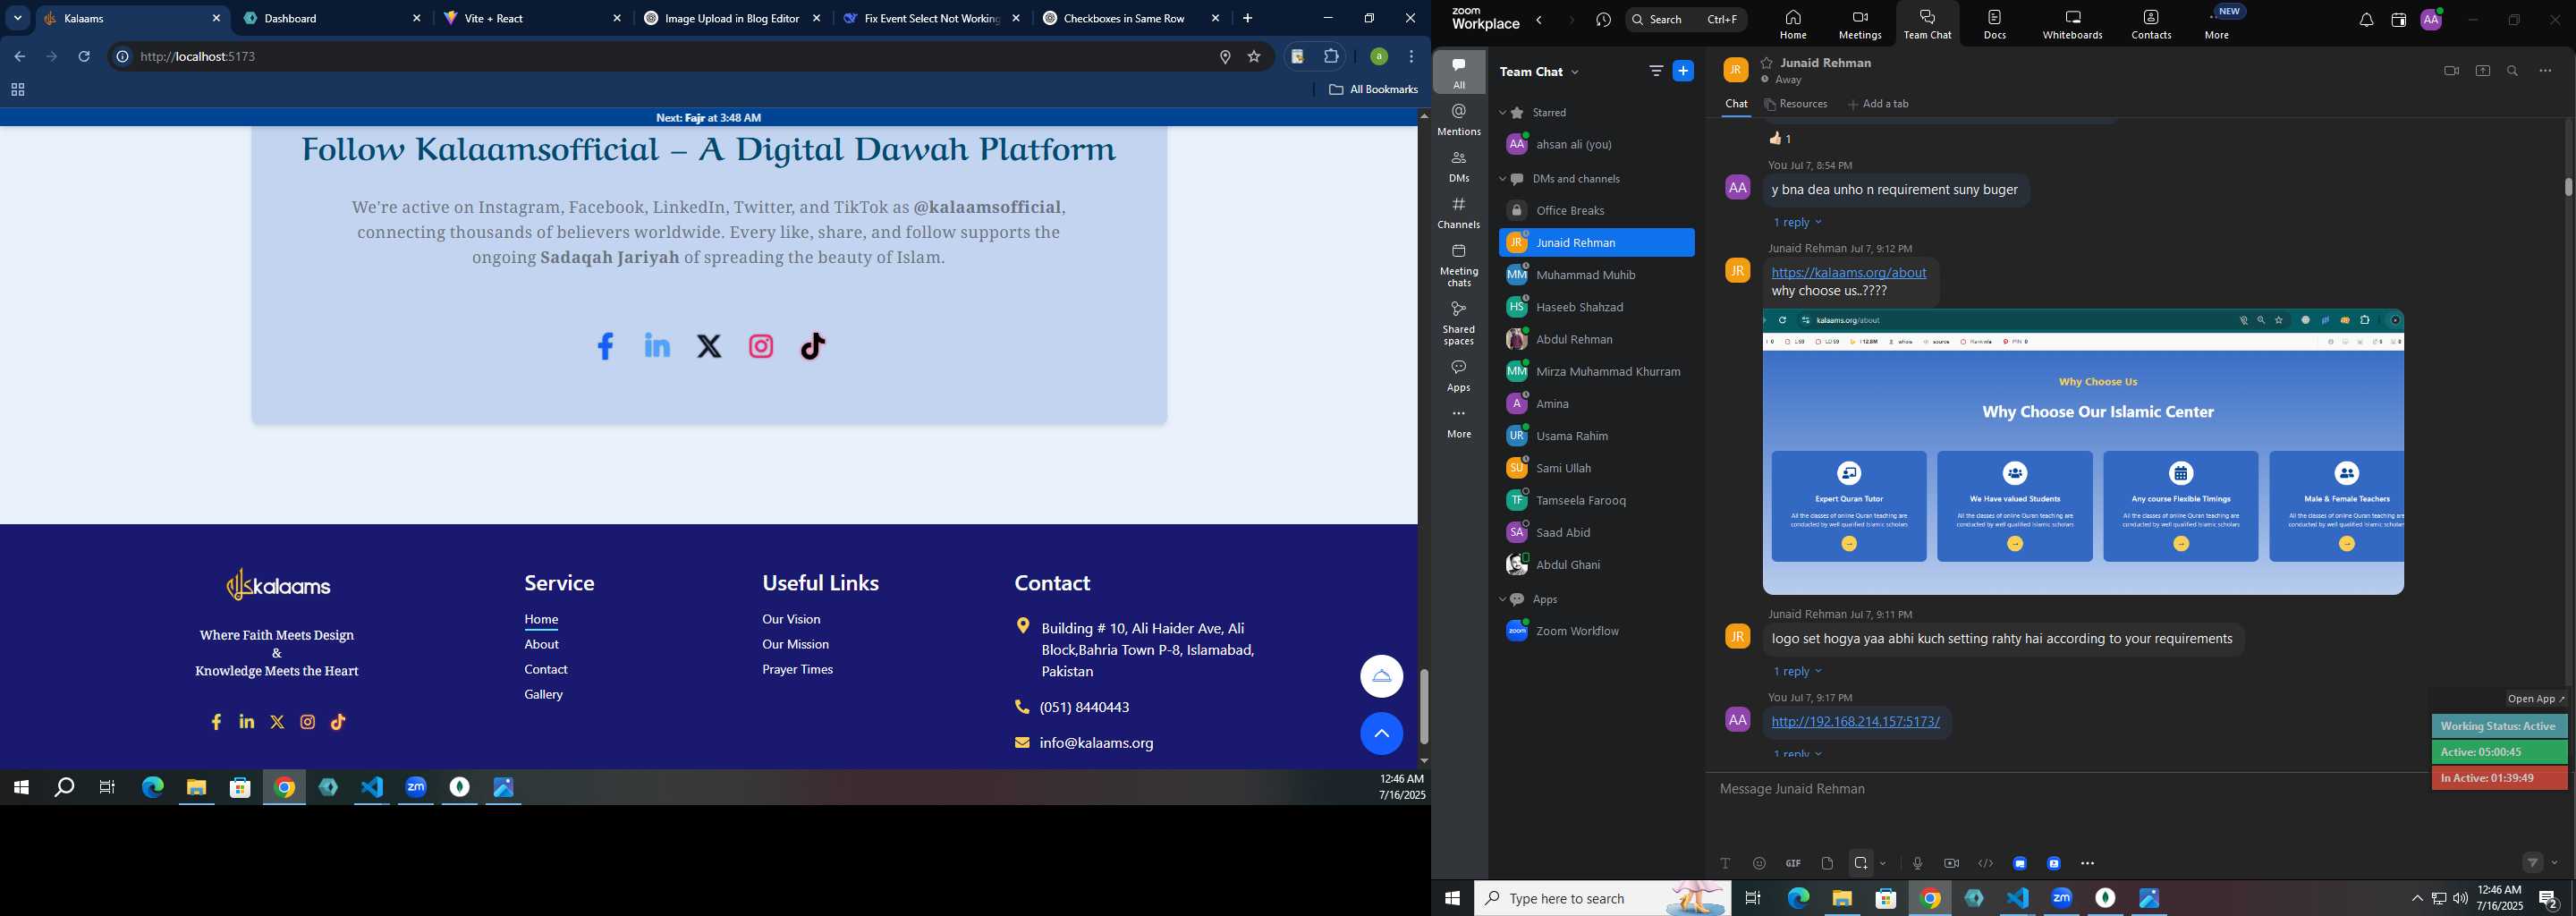Open the screenshot tool dropdown arrow
2576x916 pixels.
(1883, 863)
